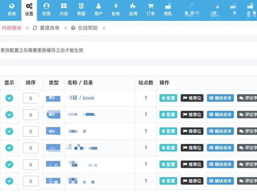Image resolution: width=257 pixels, height=192 pixels.
Task: Open 模块表单 in the third row
Action: coord(220,131)
